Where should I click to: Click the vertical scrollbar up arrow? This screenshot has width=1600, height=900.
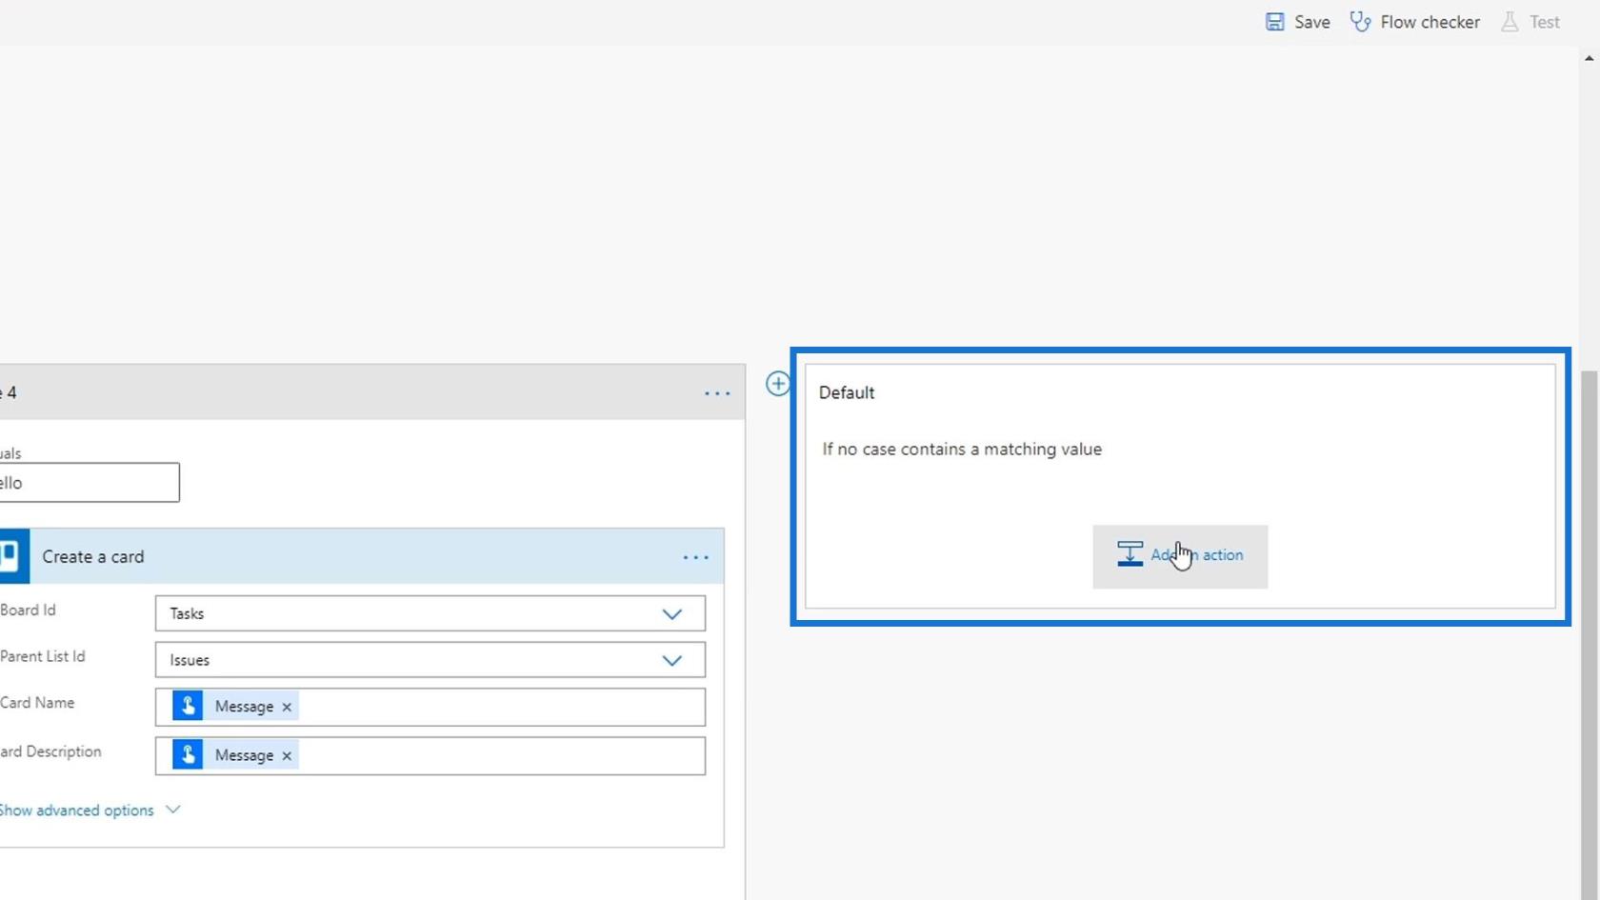1589,58
